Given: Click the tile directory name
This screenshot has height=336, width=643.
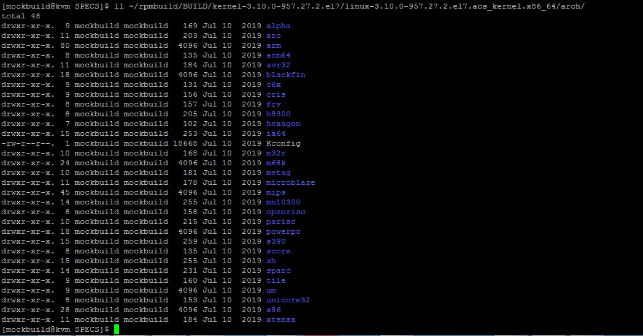Looking at the screenshot, I should click(x=275, y=281).
